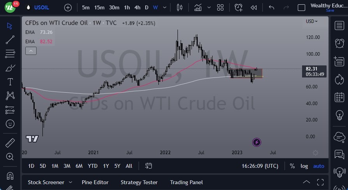Select the trend line drawing tool
Viewport: 348px width, 190px height.
(10, 39)
